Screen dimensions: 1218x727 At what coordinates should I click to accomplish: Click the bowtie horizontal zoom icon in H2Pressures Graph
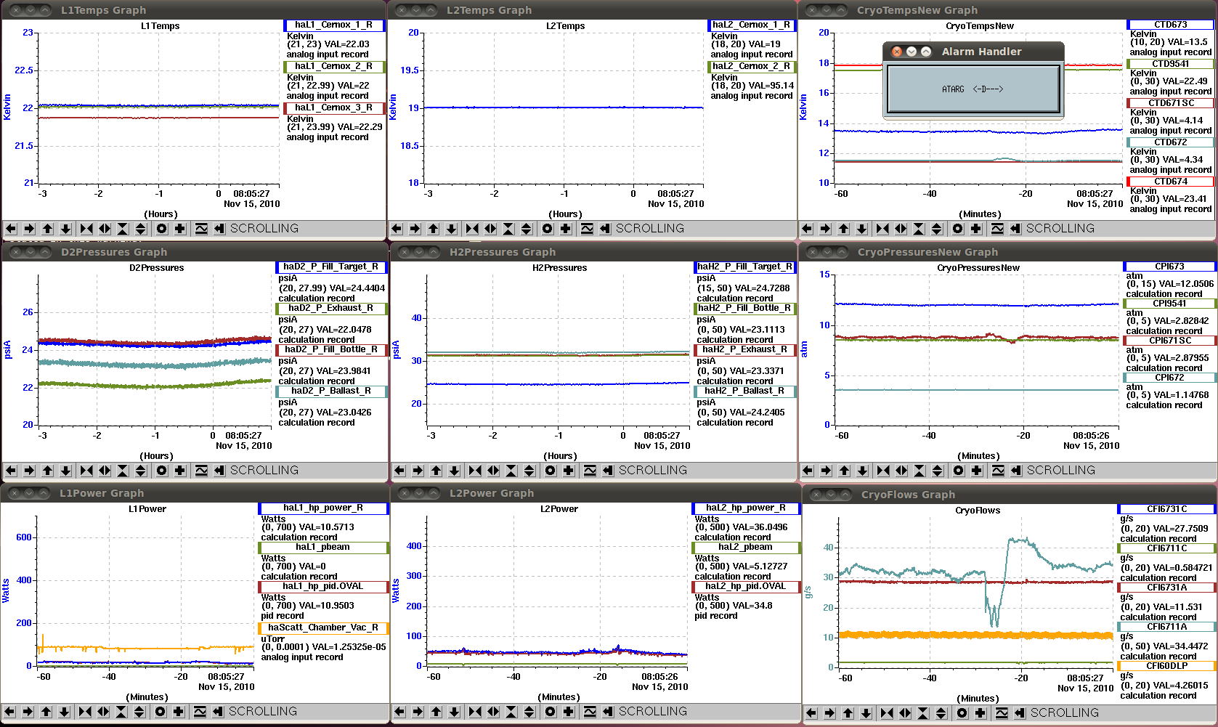475,471
